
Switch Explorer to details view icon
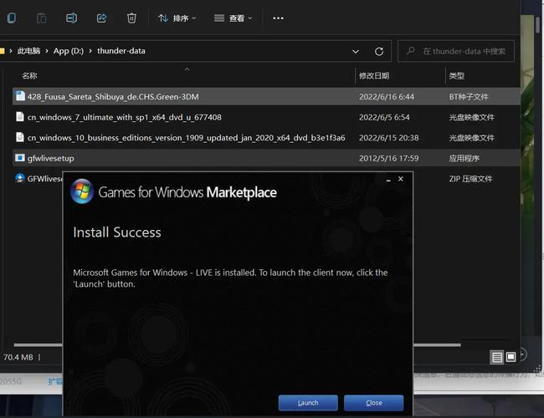coord(497,357)
